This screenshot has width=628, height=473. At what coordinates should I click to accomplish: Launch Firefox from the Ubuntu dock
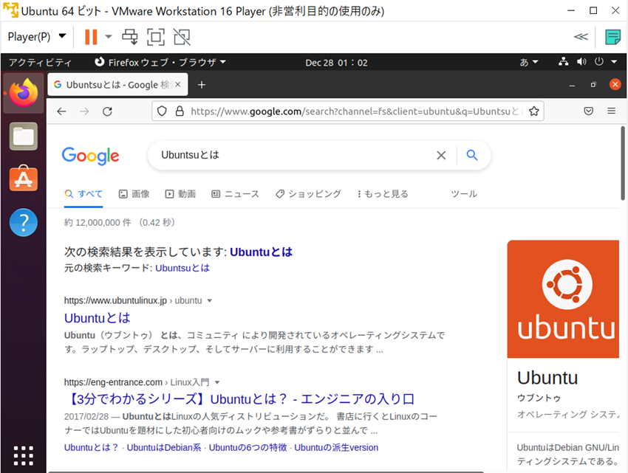(x=24, y=93)
